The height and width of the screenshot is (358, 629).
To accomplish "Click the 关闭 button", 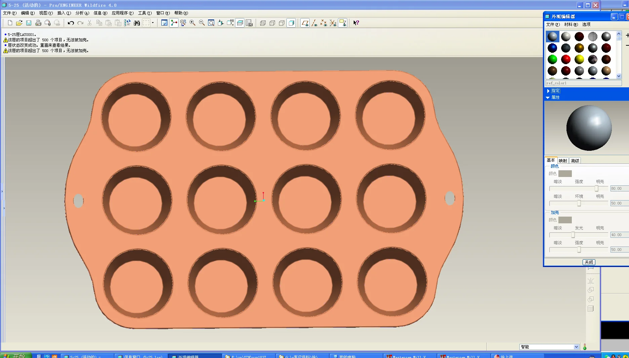I will coord(589,262).
